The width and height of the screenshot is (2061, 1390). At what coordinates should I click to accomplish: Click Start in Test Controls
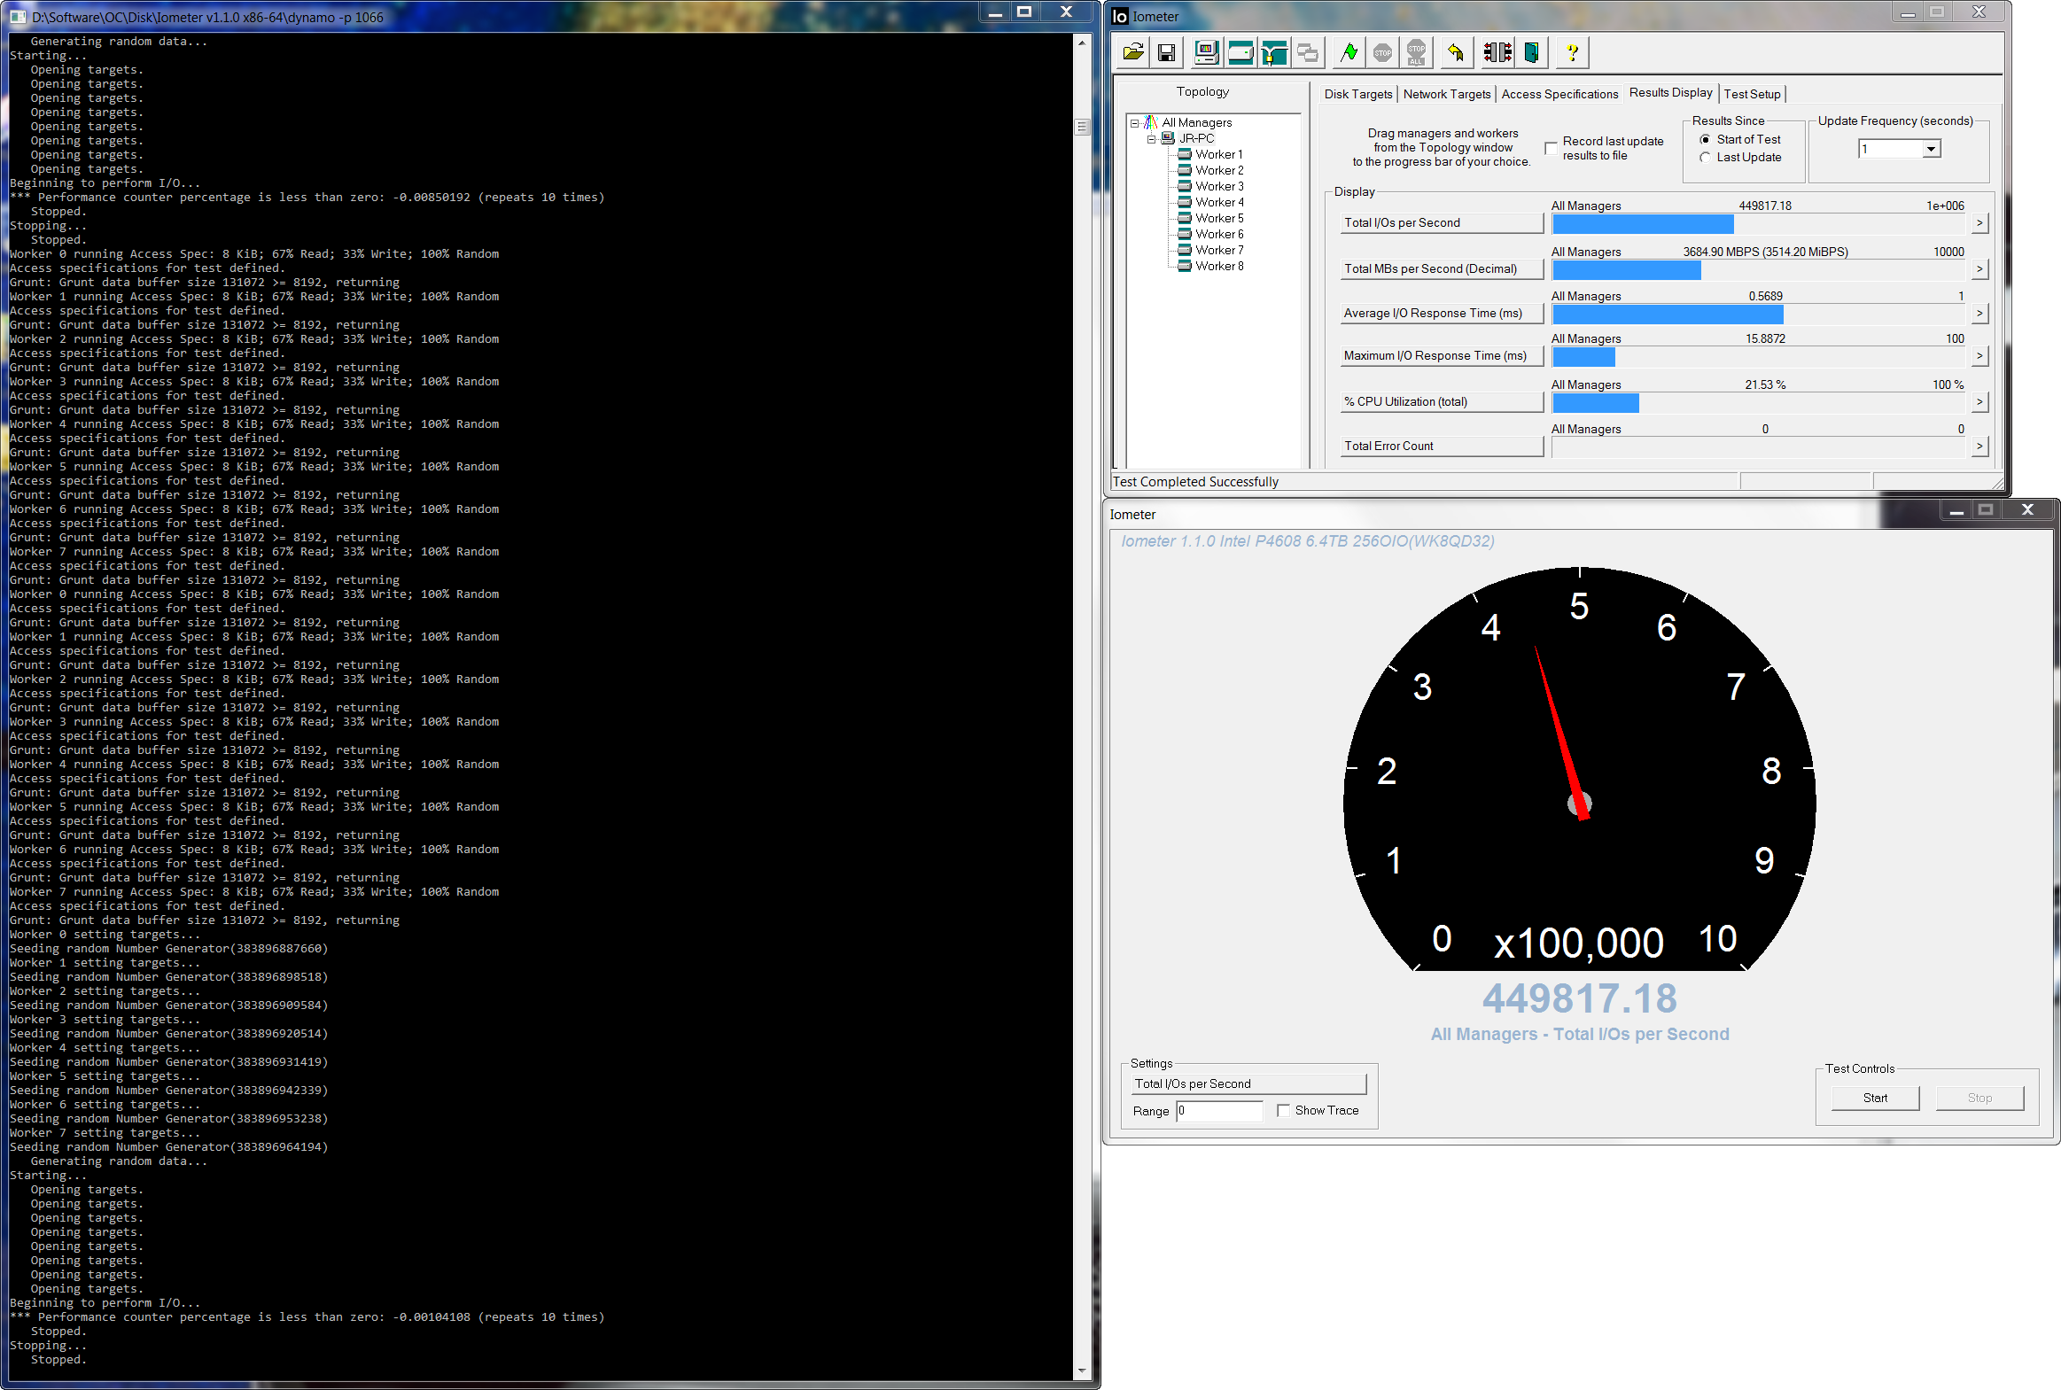tap(1875, 1098)
